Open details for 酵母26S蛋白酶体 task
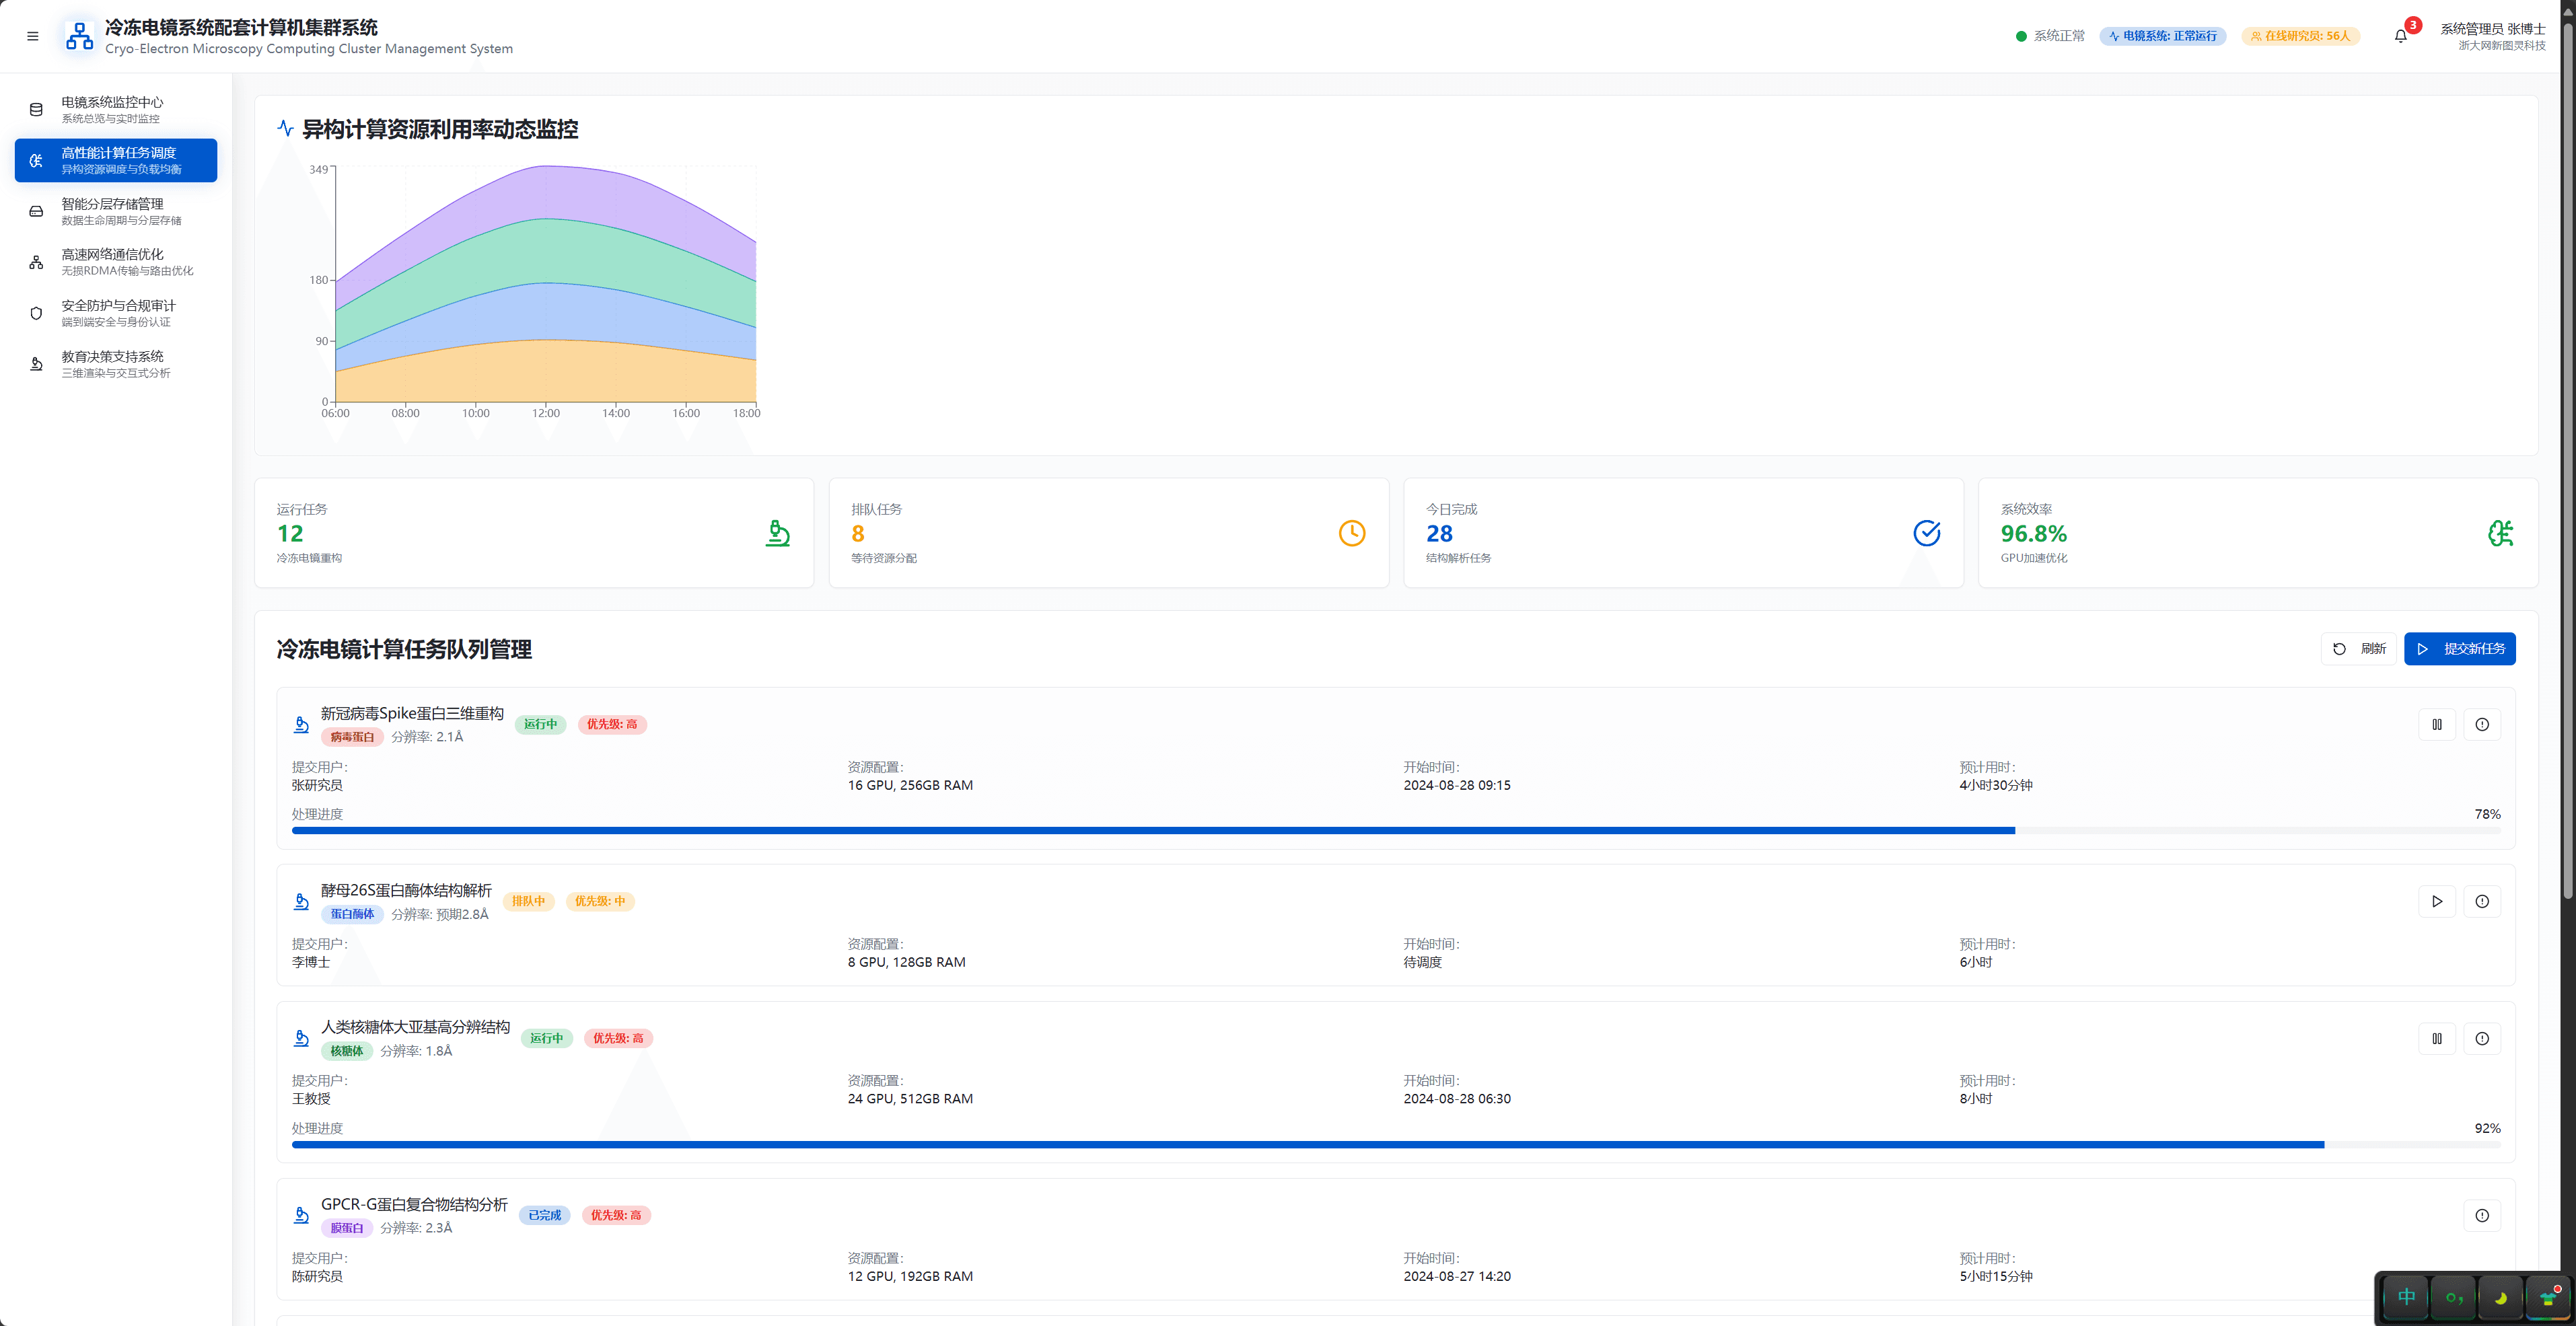The width and height of the screenshot is (2576, 1326). coord(2481,901)
